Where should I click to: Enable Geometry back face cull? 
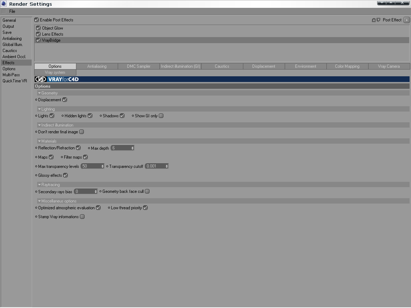[147, 191]
